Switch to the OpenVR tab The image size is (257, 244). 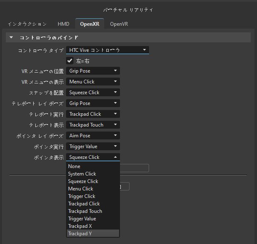coord(119,24)
